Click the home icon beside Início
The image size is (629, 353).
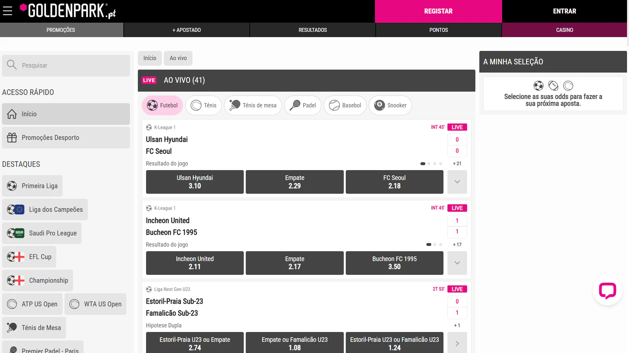click(12, 114)
